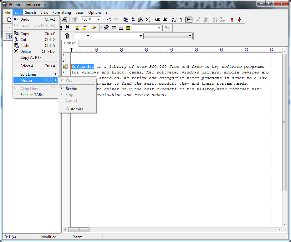Click the vertical scrollbar down arrow
The height and width of the screenshot is (242, 291).
[x=285, y=224]
